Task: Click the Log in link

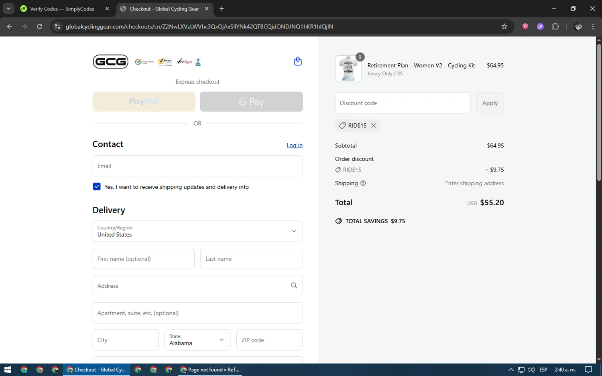Action: pyautogui.click(x=295, y=145)
